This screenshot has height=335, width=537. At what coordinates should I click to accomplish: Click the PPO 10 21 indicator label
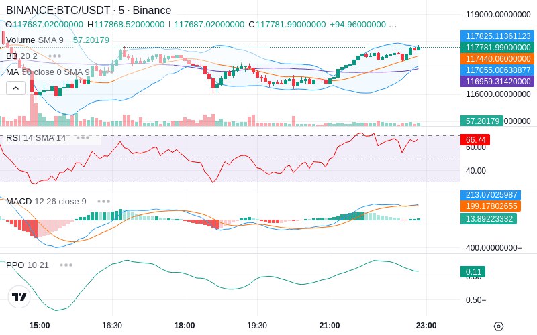pyautogui.click(x=28, y=265)
